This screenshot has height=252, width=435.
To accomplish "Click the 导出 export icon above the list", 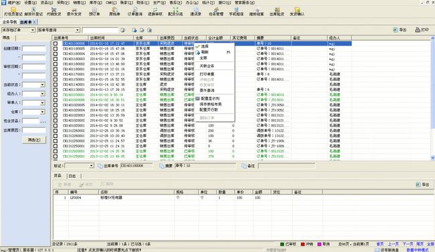I will [396, 29].
